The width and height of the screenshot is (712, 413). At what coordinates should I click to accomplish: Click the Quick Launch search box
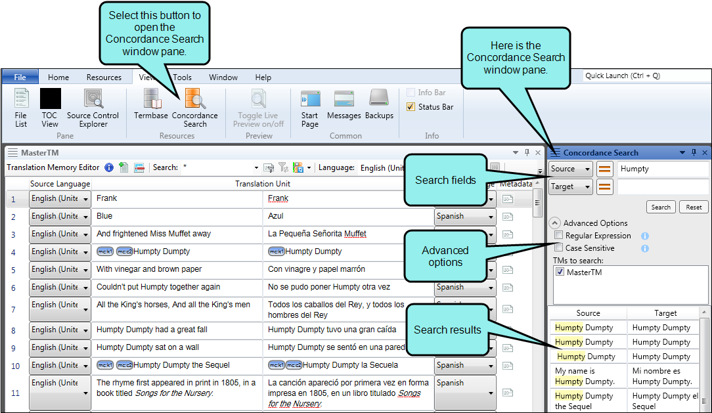pos(646,76)
